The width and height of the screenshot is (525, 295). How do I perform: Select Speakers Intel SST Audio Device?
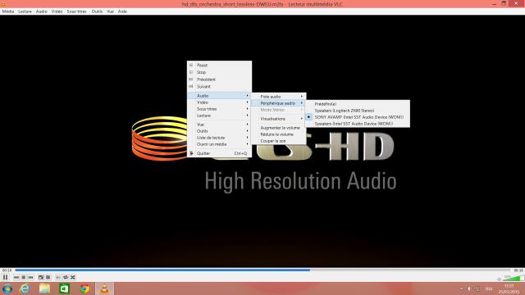coord(358,124)
